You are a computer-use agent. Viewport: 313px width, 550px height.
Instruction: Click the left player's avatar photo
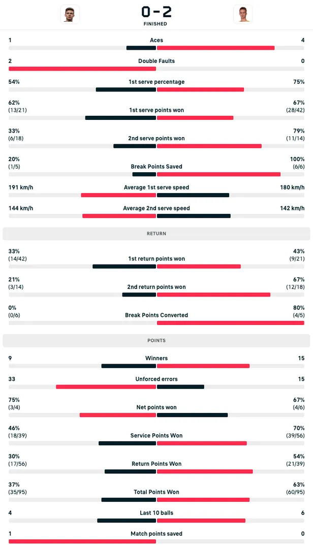(x=70, y=14)
